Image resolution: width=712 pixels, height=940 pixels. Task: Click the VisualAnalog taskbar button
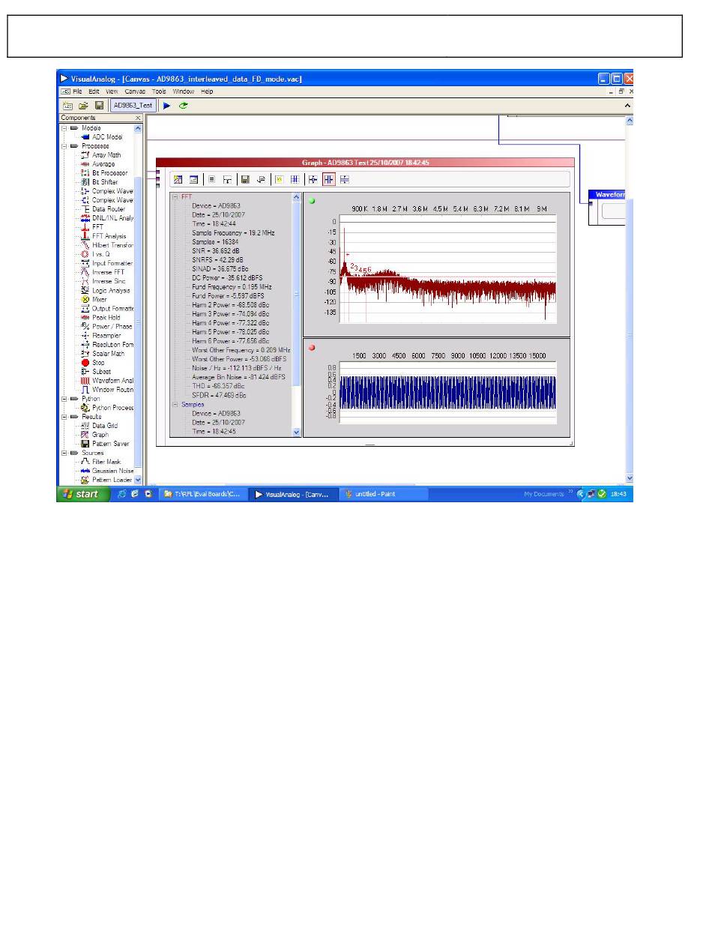pos(293,494)
